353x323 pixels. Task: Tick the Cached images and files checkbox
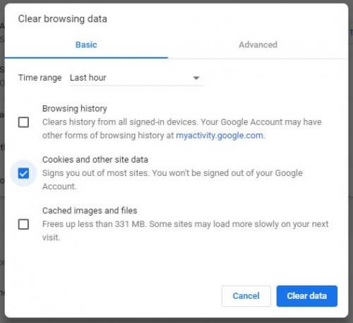click(23, 224)
